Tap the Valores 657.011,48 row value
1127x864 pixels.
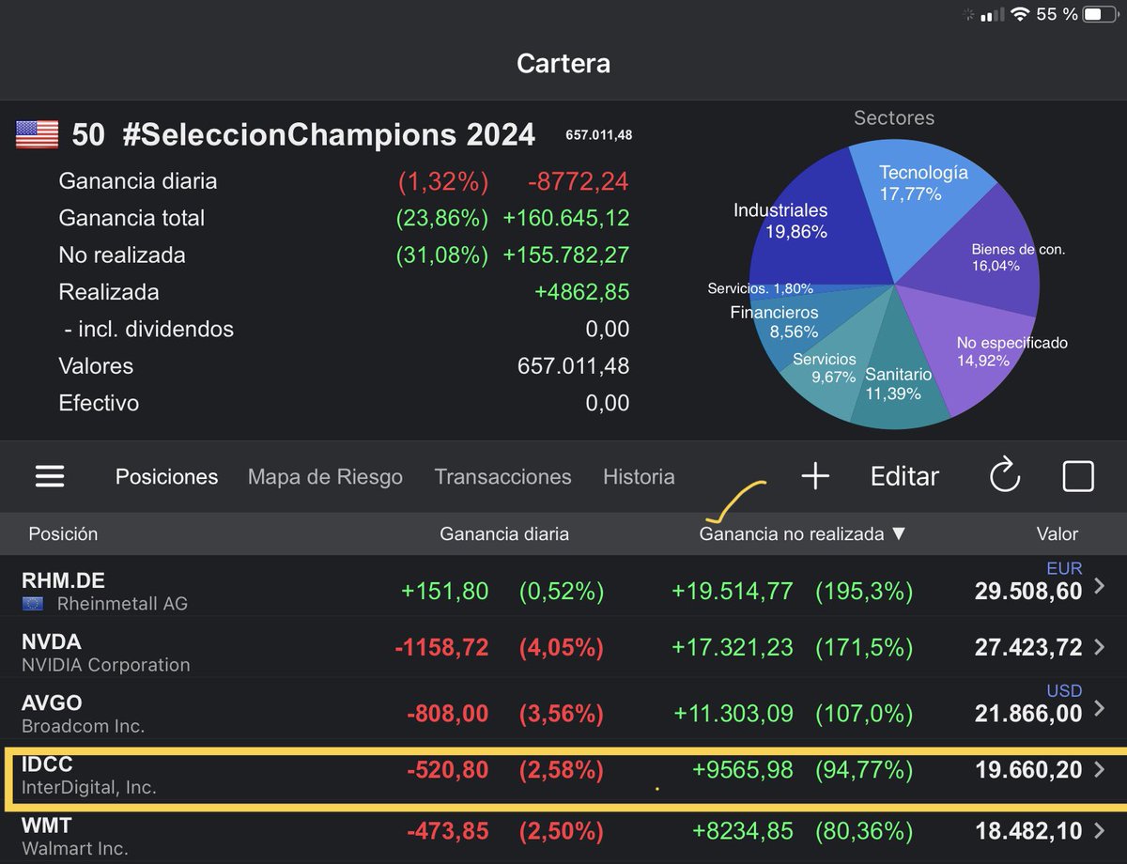[x=573, y=366]
